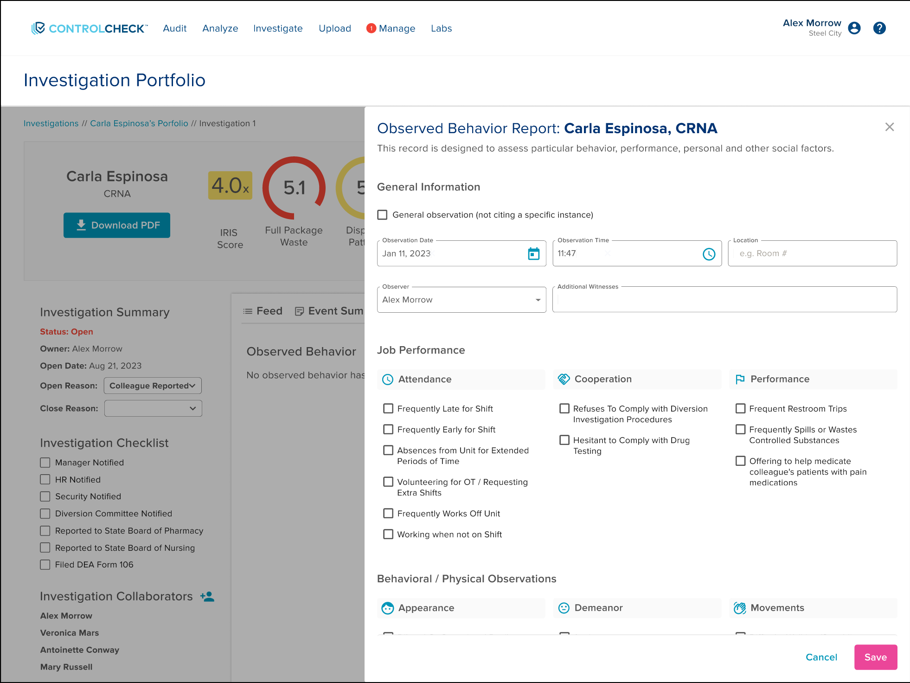The height and width of the screenshot is (683, 910).
Task: Tick Frequent Restroom Trips checkbox
Action: 740,408
